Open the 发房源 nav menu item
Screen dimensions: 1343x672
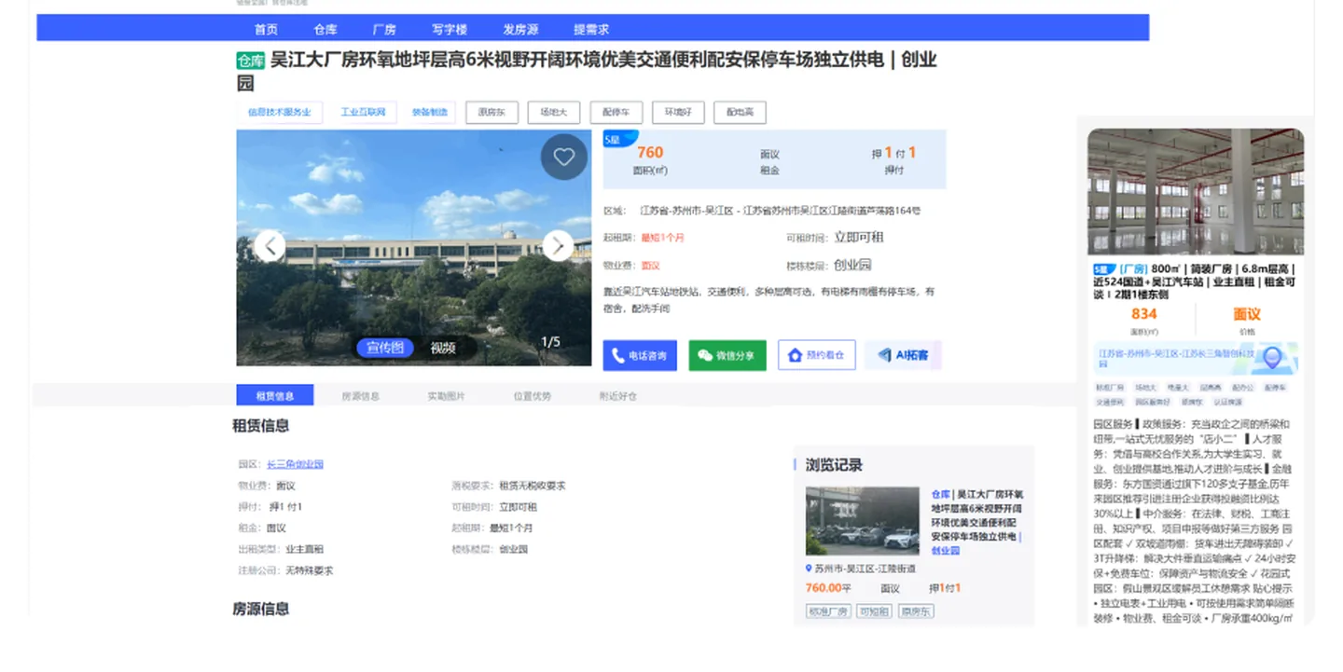click(x=520, y=30)
